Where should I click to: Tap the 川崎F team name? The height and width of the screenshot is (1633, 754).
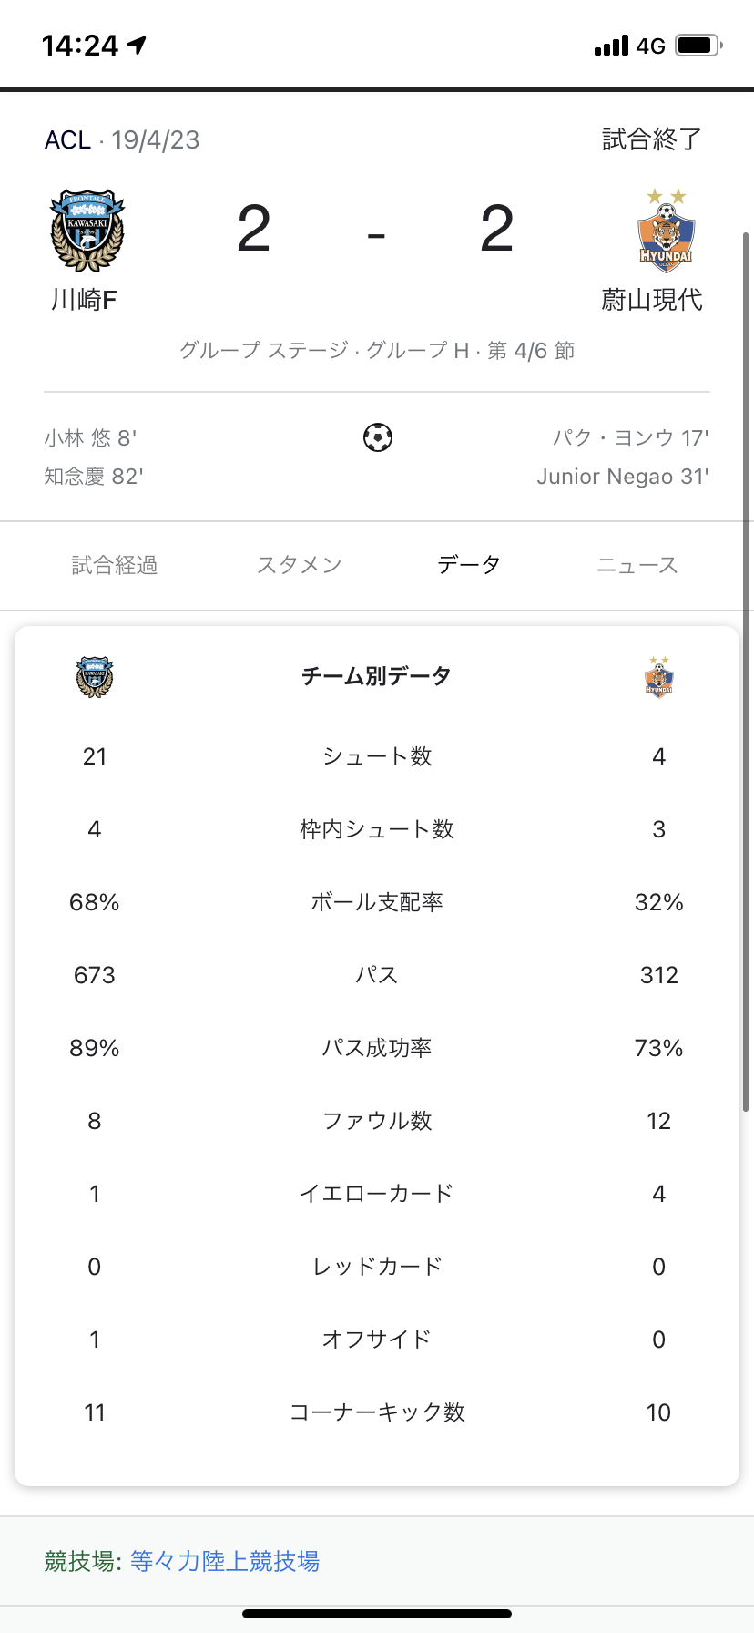(84, 299)
